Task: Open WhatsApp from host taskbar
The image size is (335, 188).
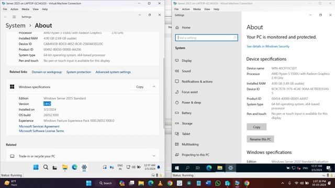Action: pos(218,183)
